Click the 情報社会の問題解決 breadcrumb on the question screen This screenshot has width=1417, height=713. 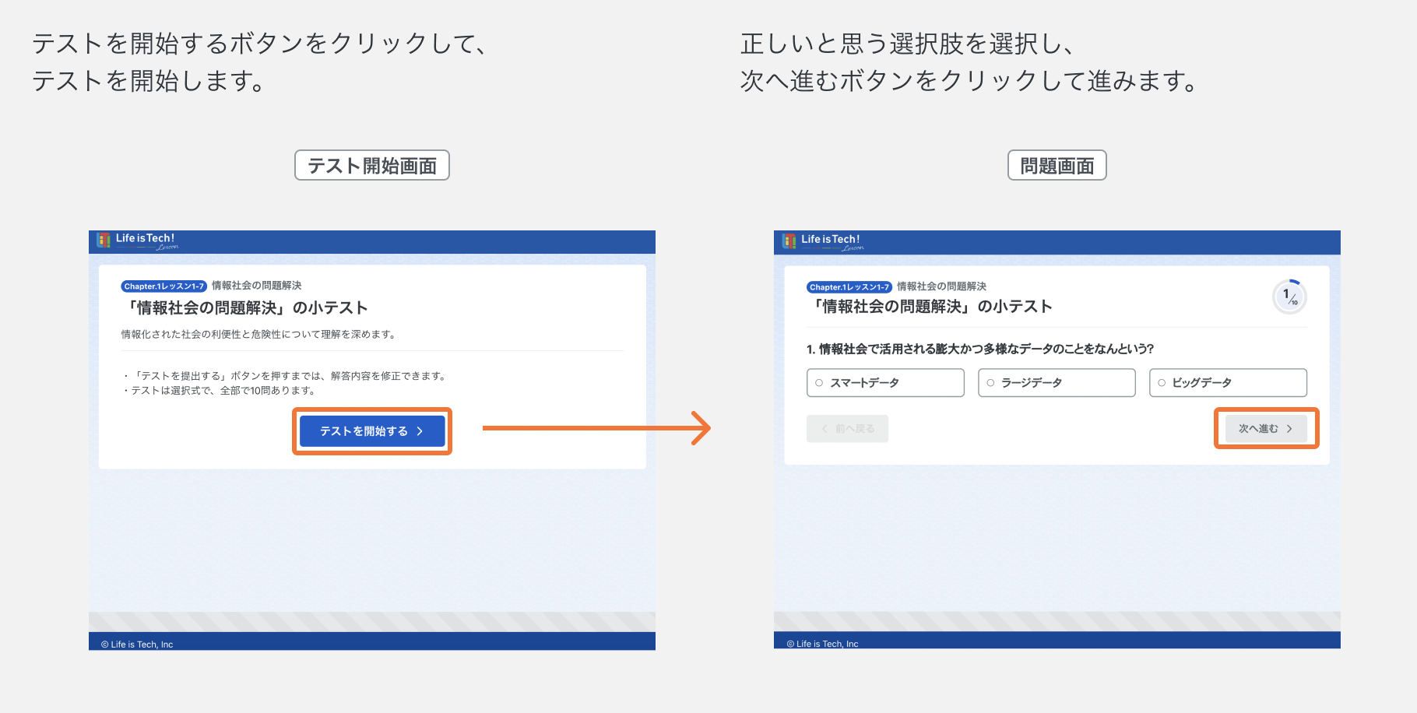(x=941, y=286)
